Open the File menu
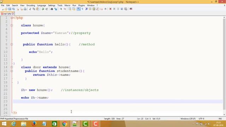The height and width of the screenshot is (127, 226). 2,5
